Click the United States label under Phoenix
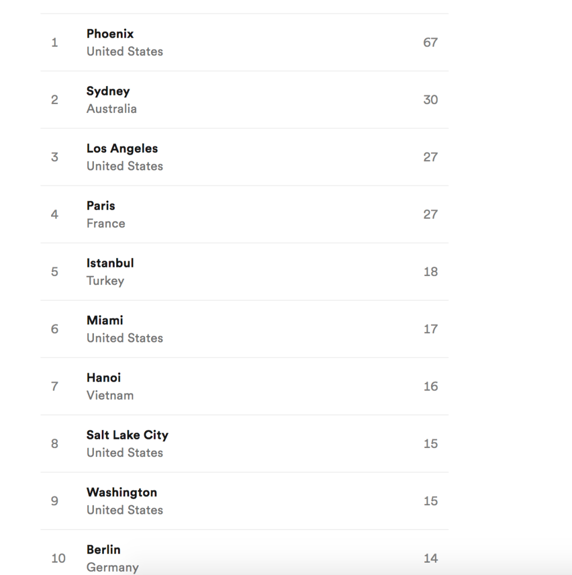This screenshot has width=572, height=575. click(125, 51)
